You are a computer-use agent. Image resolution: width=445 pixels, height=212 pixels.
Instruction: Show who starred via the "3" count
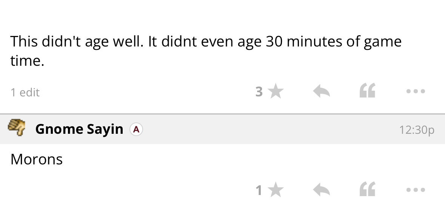(x=259, y=91)
